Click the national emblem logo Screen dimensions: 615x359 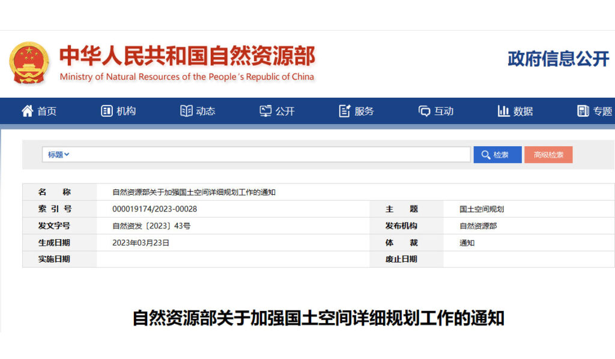29,63
